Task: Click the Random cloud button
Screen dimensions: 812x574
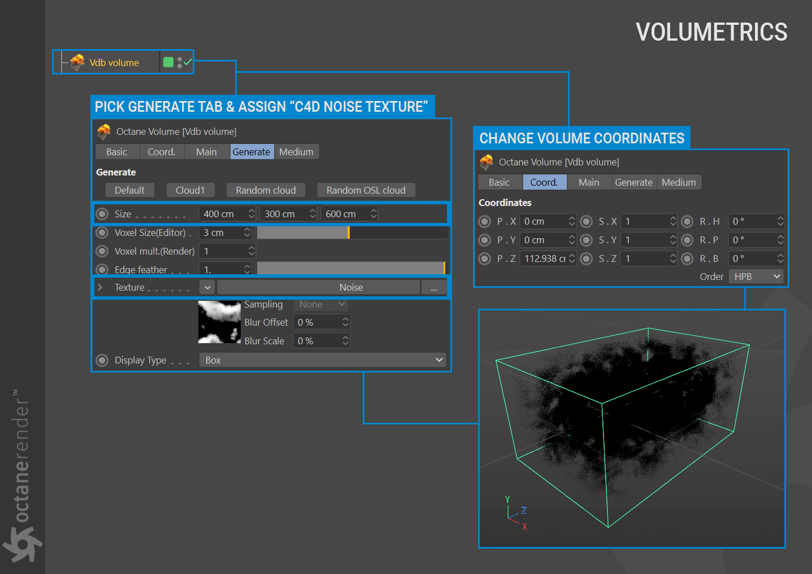Action: click(266, 190)
